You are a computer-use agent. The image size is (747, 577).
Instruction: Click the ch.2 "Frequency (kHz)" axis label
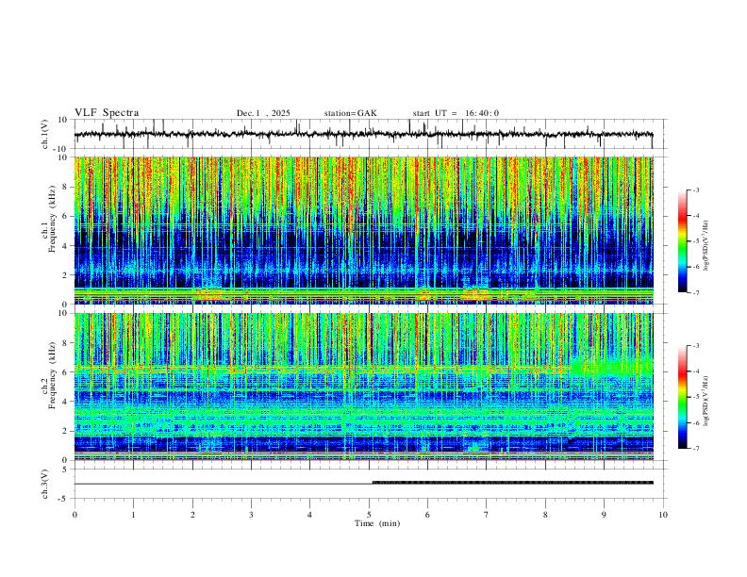tap(52, 376)
